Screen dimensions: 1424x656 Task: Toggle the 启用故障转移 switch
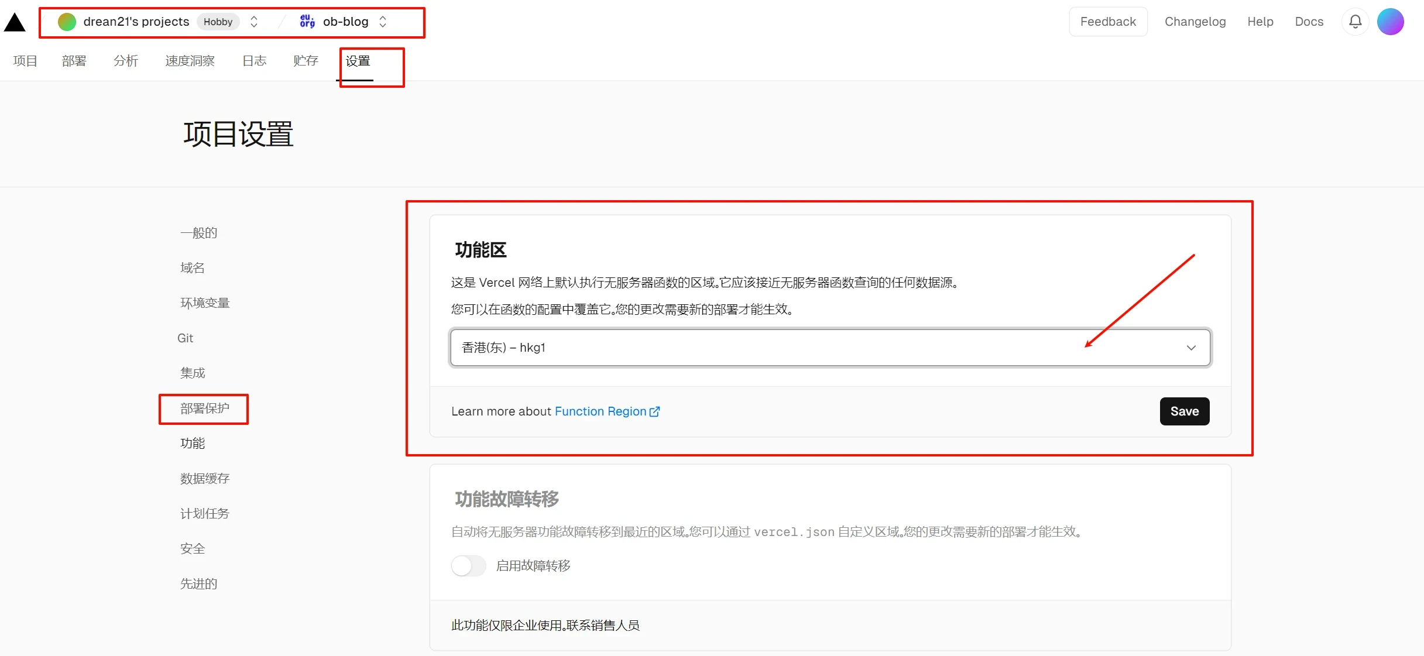(x=468, y=565)
